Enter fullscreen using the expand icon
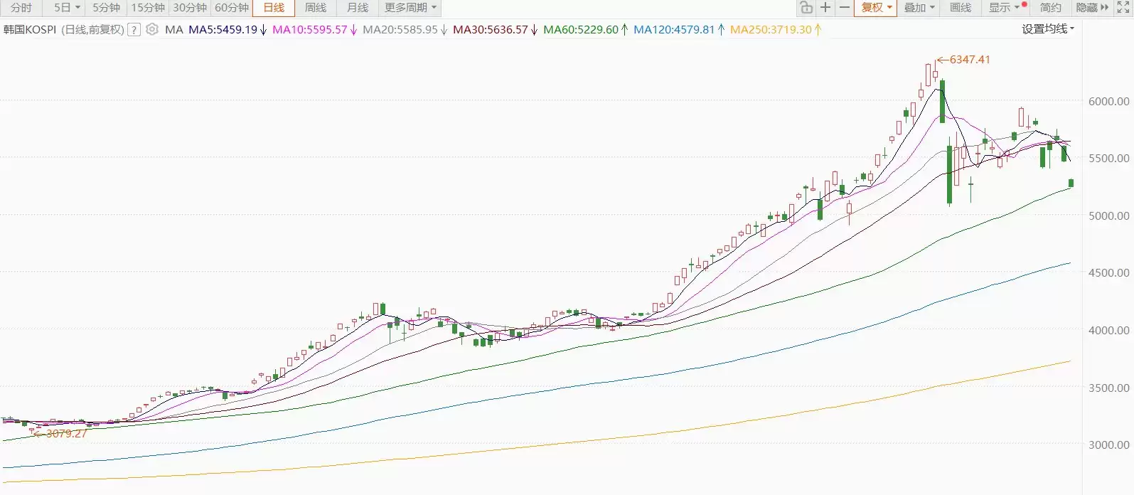 [x=1123, y=8]
